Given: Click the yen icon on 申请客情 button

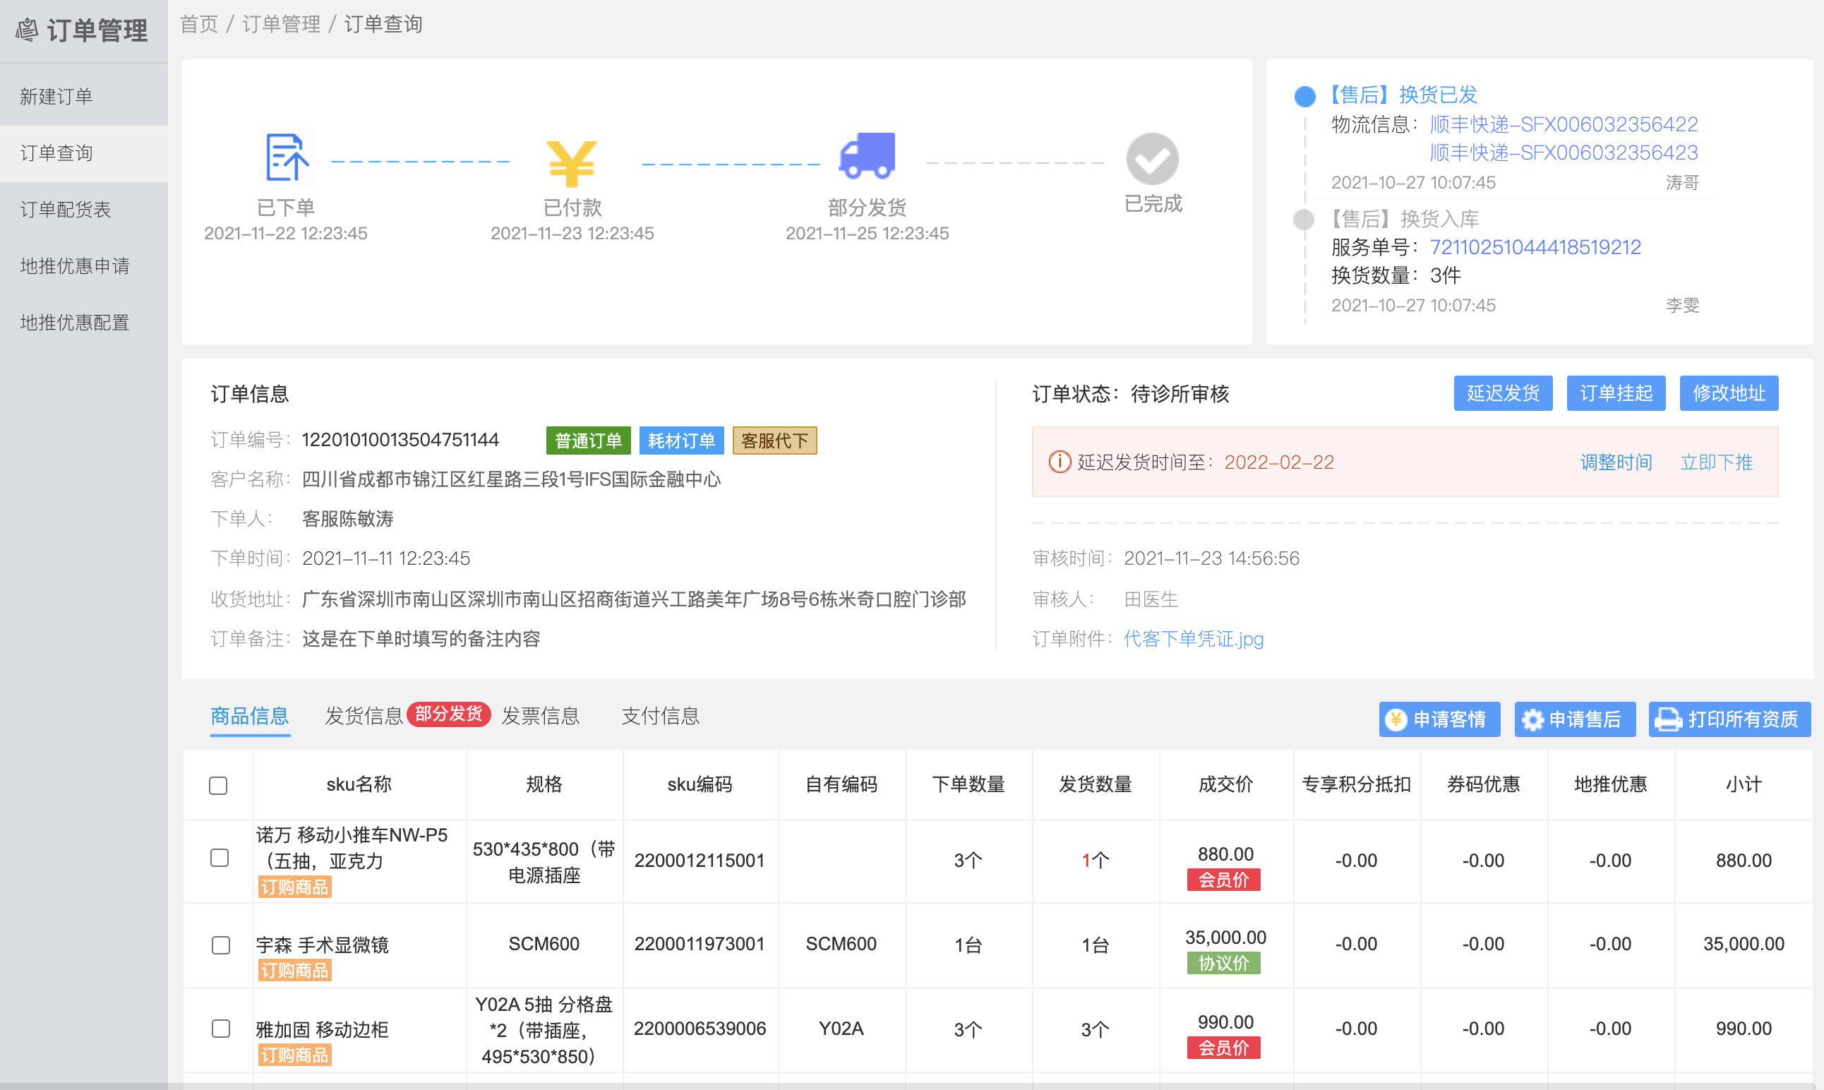Looking at the screenshot, I should 1395,719.
